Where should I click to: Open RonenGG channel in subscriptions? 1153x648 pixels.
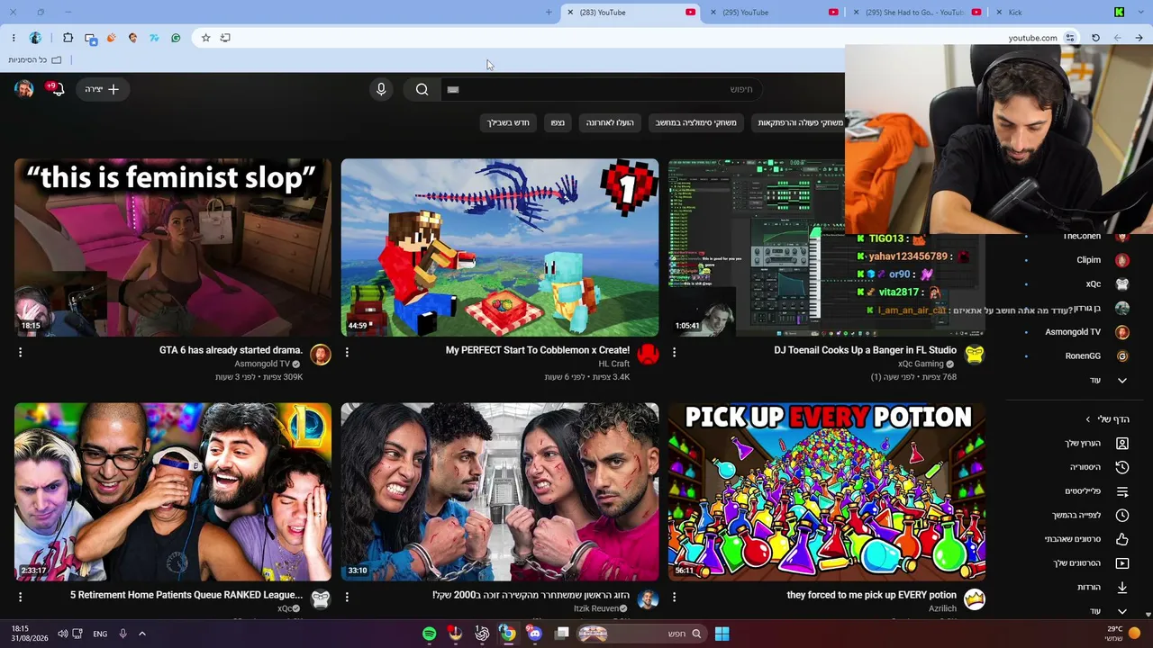click(1083, 356)
